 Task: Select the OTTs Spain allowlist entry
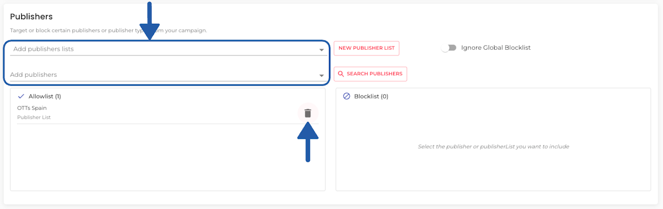tap(32, 108)
